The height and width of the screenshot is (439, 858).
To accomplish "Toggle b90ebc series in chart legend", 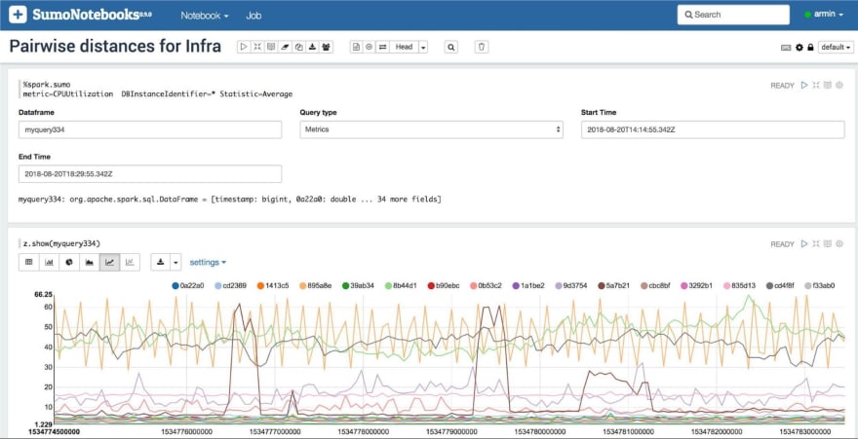I will point(444,285).
